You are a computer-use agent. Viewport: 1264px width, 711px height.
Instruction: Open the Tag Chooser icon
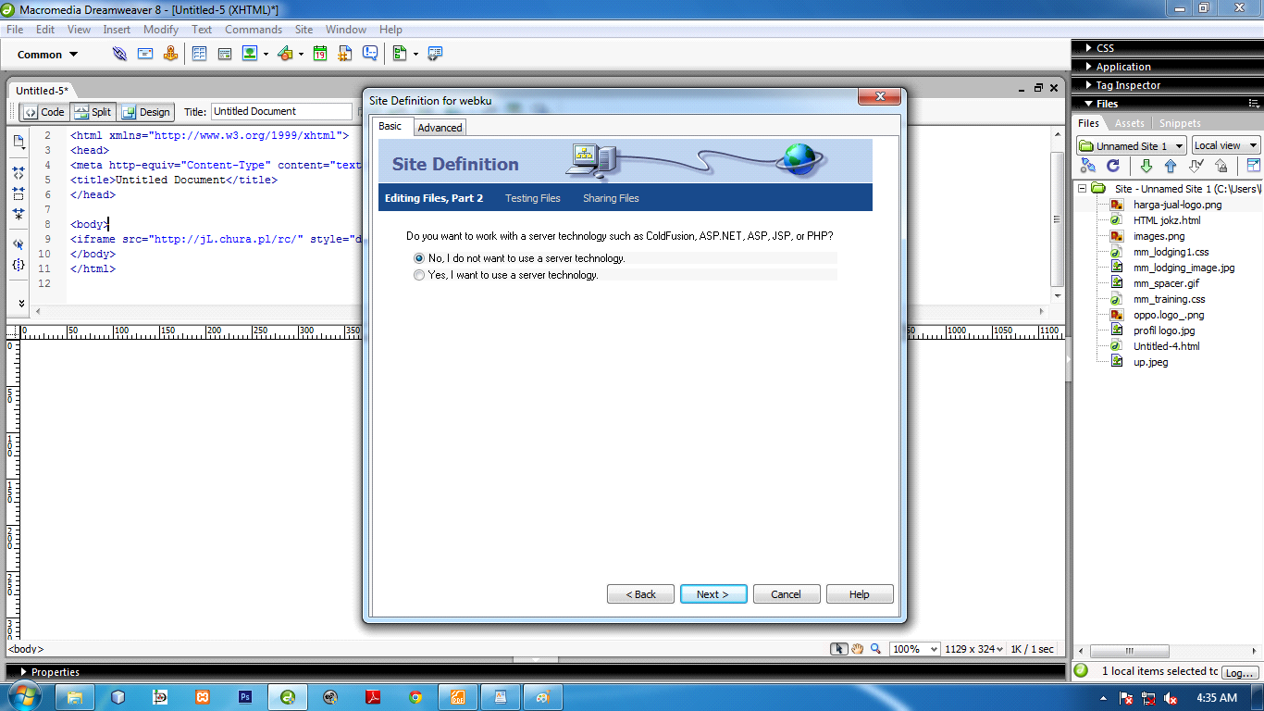(435, 54)
